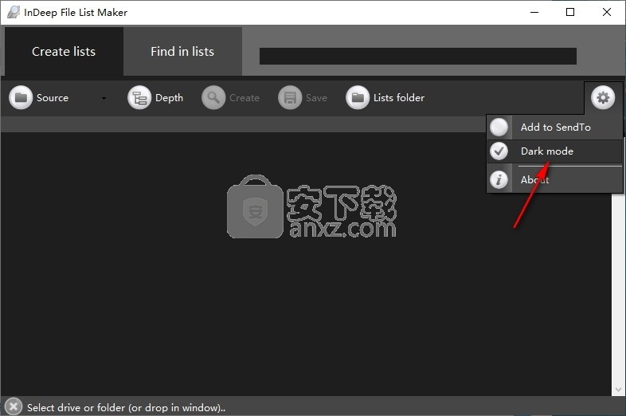Click the Source folder icon
The height and width of the screenshot is (416, 626).
(21, 97)
